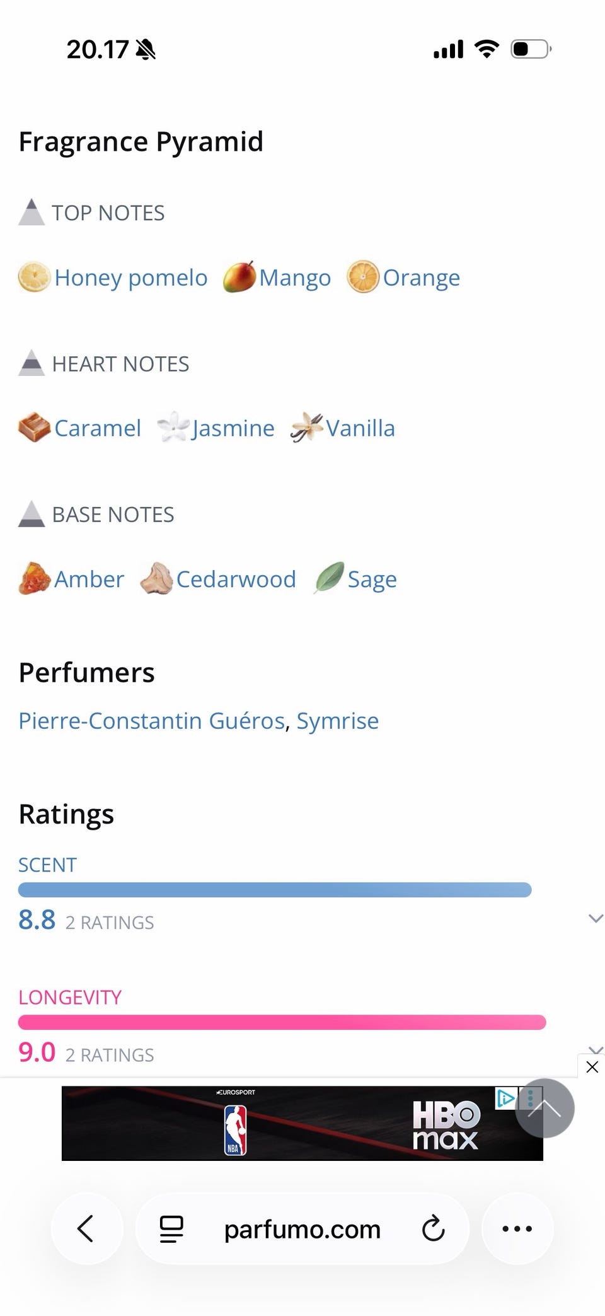Viewport: 605px width, 1316px height.
Task: Open the browser tabs overview
Action: (171, 1228)
